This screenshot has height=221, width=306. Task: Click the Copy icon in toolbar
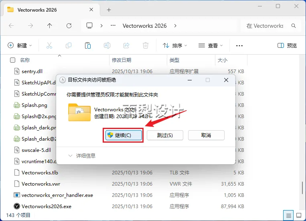pyautogui.click(x=69, y=45)
